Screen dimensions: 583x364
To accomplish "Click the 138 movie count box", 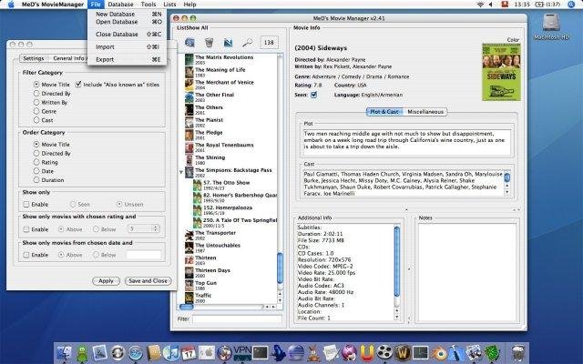I will [269, 43].
